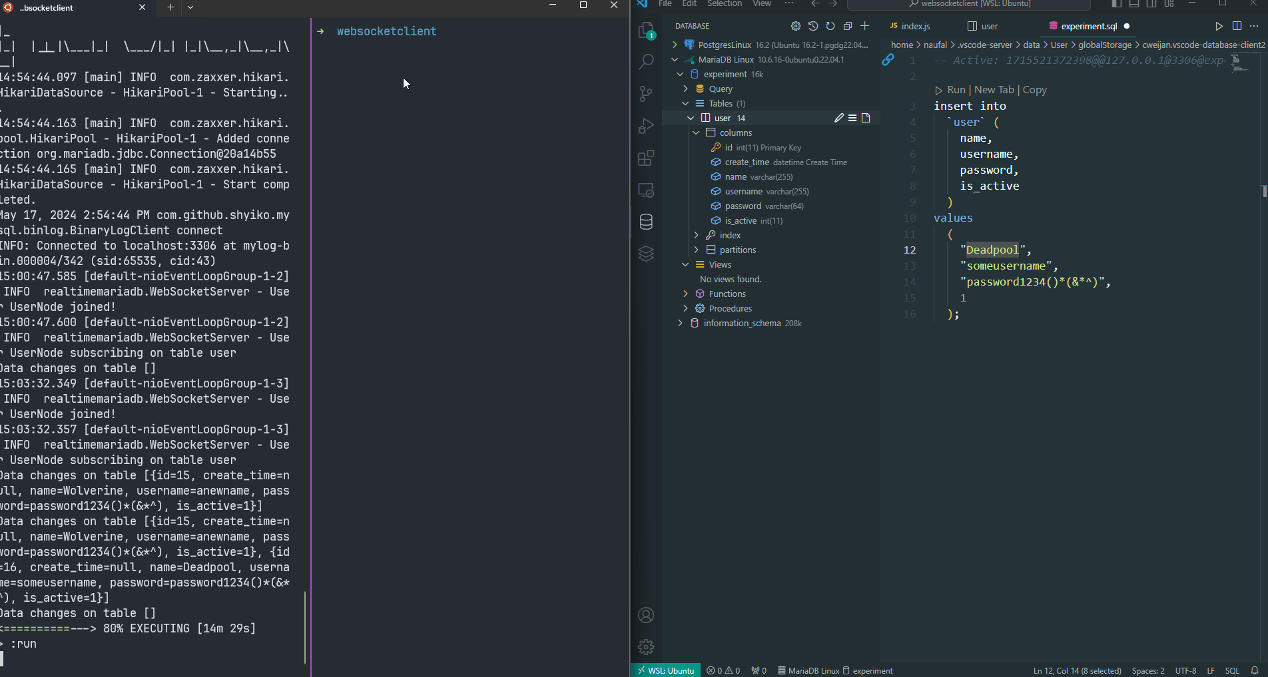Open the View menu
1268x677 pixels.
tap(762, 4)
